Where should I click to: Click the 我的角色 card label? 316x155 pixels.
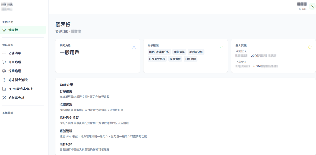click(65, 46)
